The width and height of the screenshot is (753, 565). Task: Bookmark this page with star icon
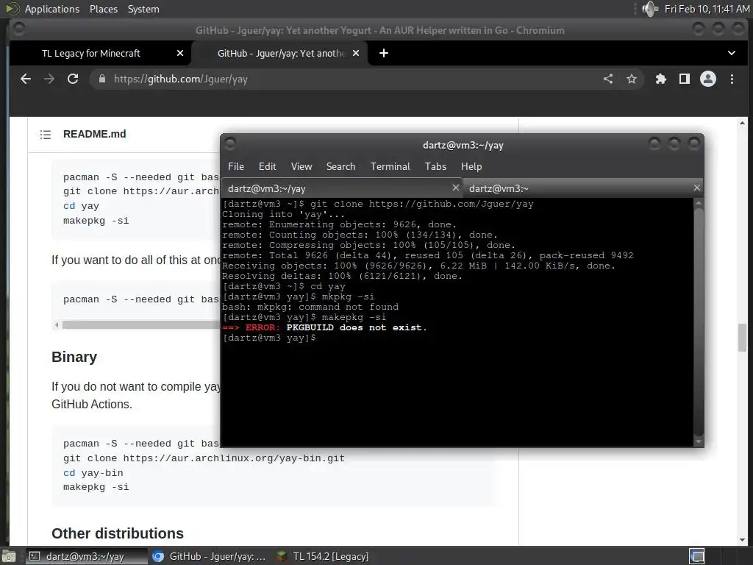pyautogui.click(x=632, y=79)
